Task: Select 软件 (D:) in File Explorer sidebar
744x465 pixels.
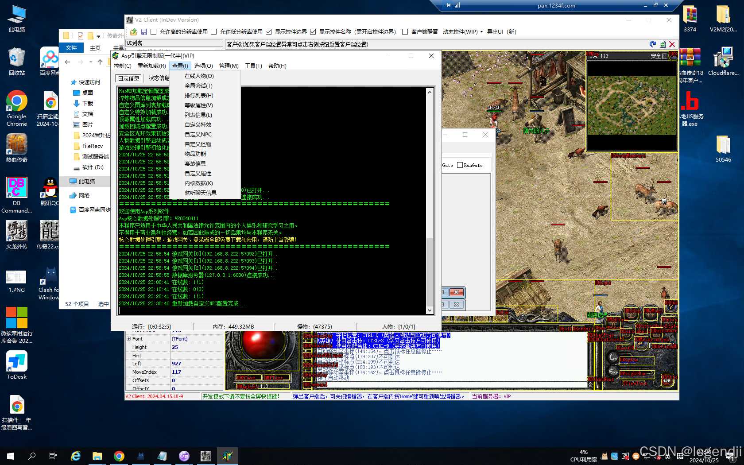Action: tap(93, 167)
